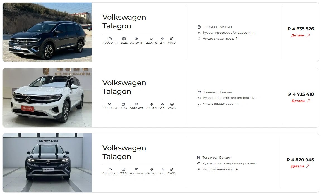Image resolution: width=322 pixels, height=195 pixels.
Task: Open the CARtech front-view Talagon photo
Action: click(47, 163)
